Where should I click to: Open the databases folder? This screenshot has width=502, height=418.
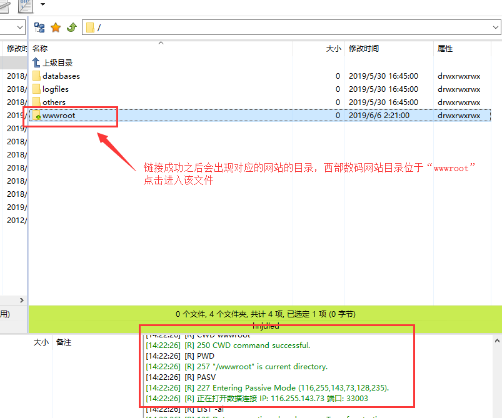pos(61,76)
